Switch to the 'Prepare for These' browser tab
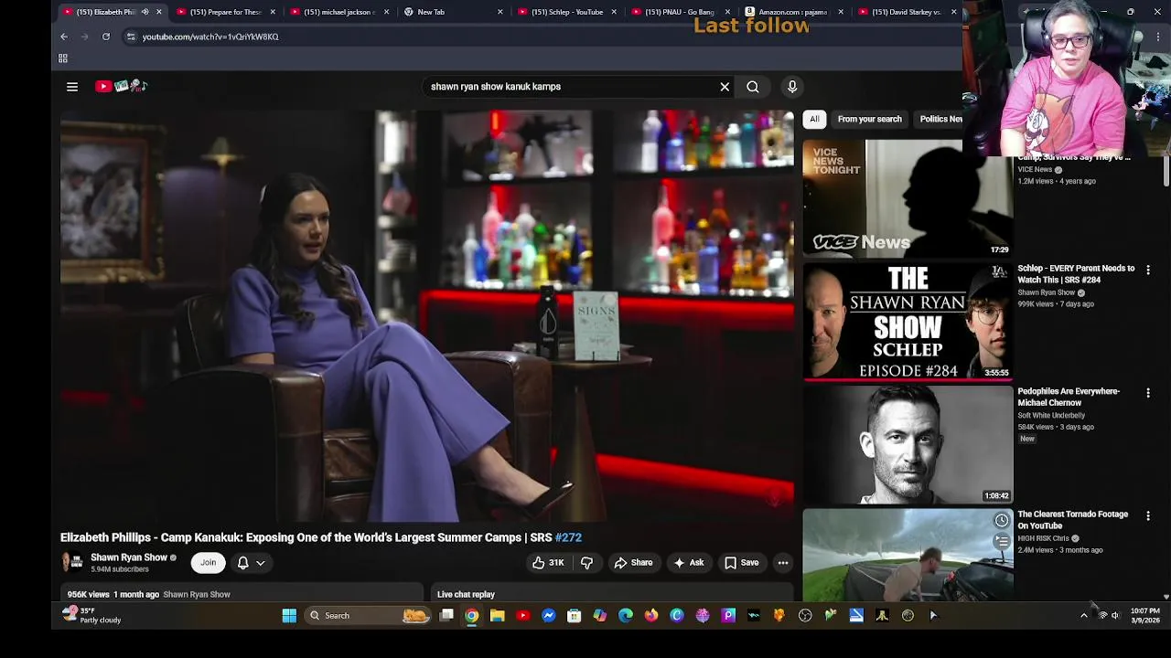Image resolution: width=1171 pixels, height=658 pixels. click(225, 12)
